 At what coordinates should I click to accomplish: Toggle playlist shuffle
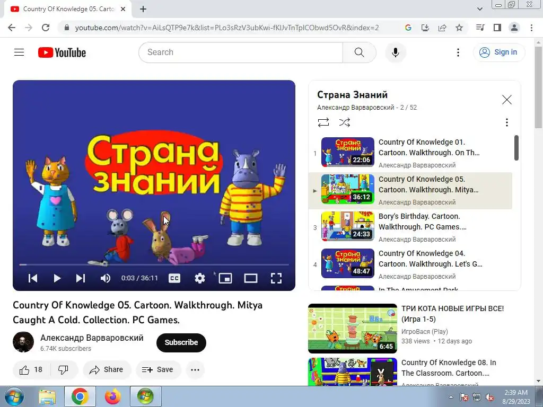point(345,122)
